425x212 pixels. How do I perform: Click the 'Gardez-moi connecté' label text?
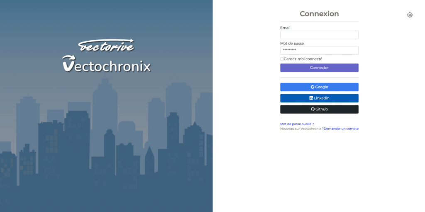pos(303,59)
